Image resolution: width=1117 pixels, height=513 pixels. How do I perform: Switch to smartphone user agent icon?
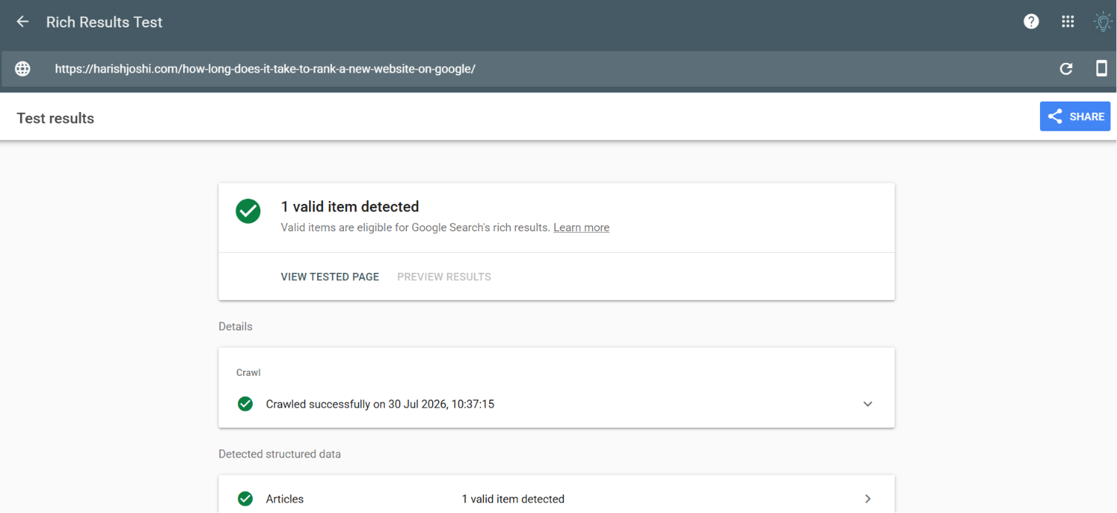(x=1101, y=68)
